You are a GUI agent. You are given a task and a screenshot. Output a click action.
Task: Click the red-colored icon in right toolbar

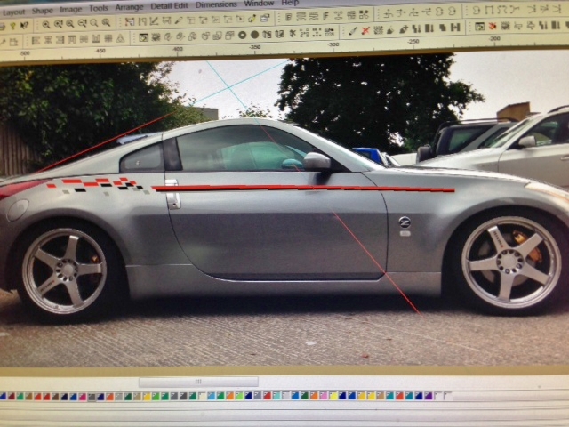[493, 26]
